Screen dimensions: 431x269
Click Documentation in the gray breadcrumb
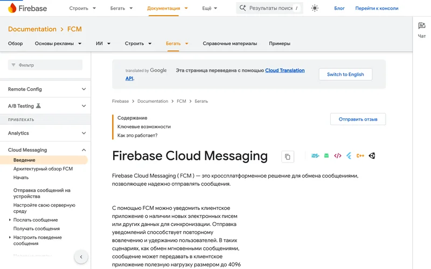pyautogui.click(x=152, y=101)
